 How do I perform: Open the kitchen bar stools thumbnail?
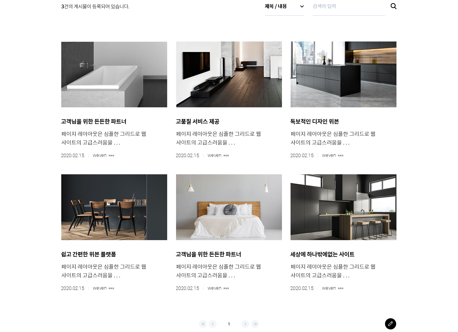click(x=343, y=207)
